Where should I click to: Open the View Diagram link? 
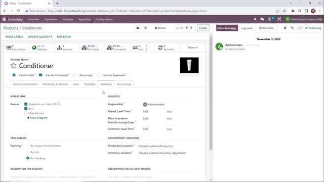coord(37,118)
